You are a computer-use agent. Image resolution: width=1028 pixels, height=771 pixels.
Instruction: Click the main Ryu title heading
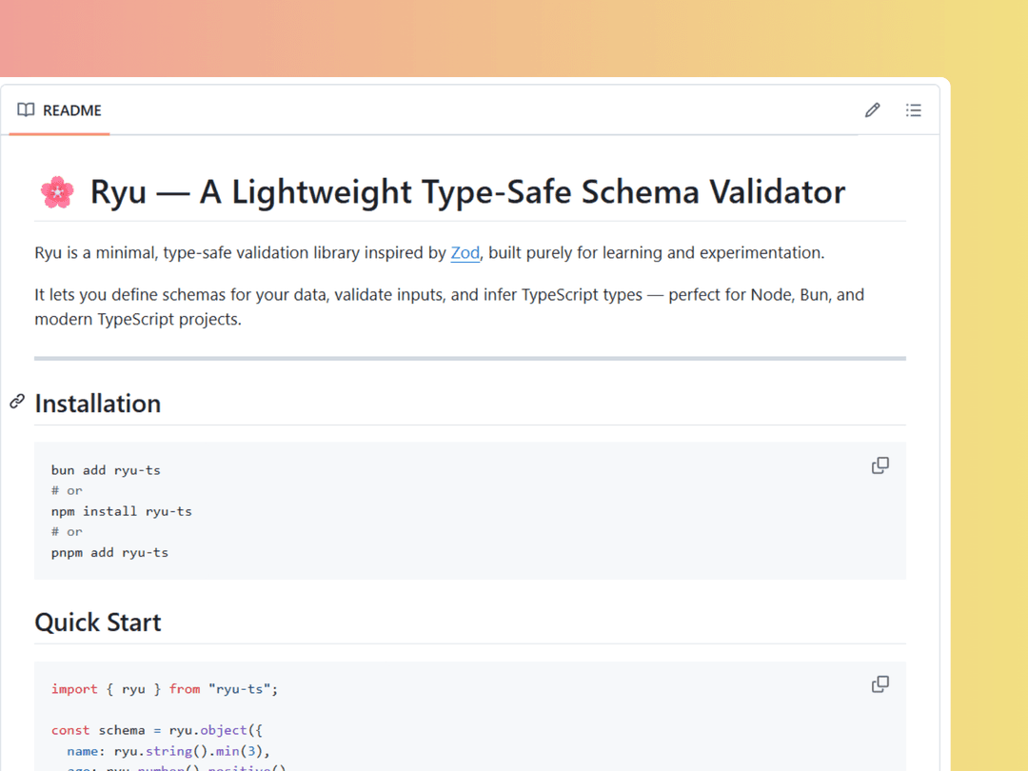point(466,192)
